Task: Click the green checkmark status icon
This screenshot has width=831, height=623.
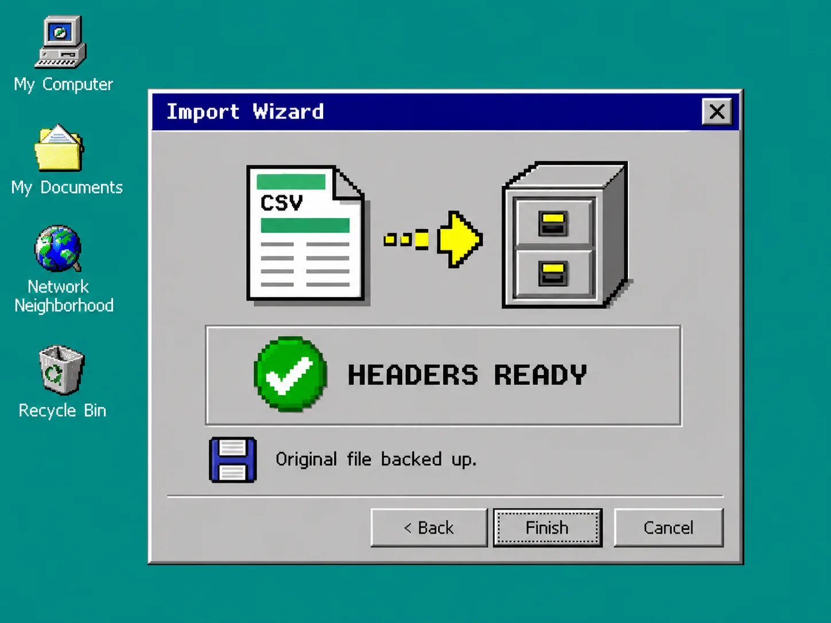Action: [x=290, y=374]
